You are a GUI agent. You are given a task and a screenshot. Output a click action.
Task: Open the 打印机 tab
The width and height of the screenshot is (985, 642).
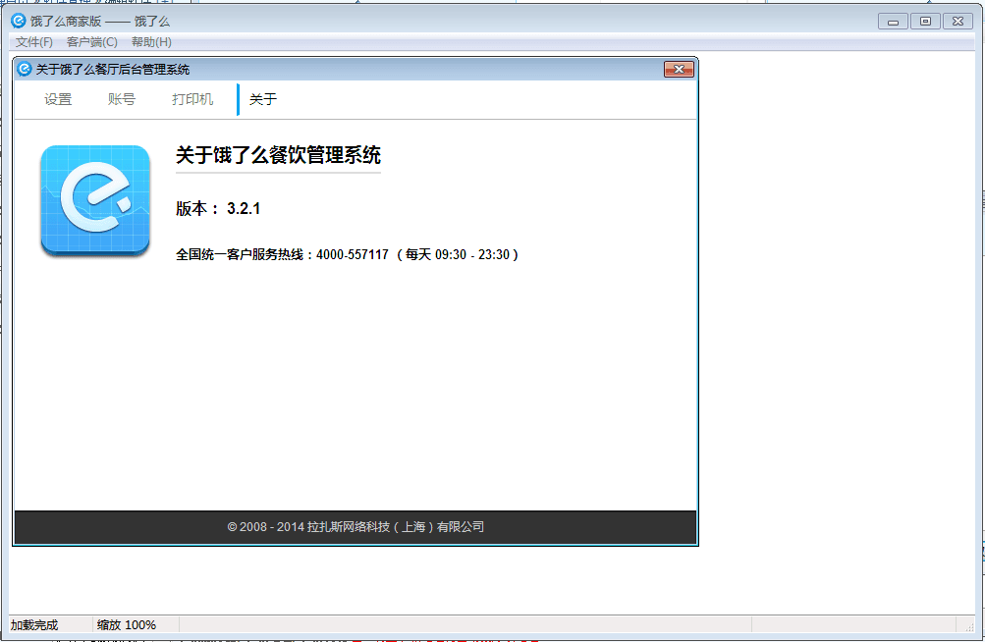[192, 99]
